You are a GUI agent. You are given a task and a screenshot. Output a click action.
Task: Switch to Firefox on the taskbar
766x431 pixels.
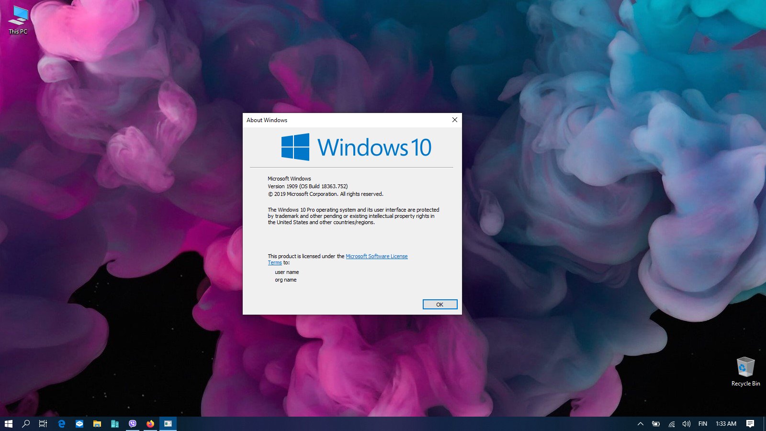pos(150,424)
